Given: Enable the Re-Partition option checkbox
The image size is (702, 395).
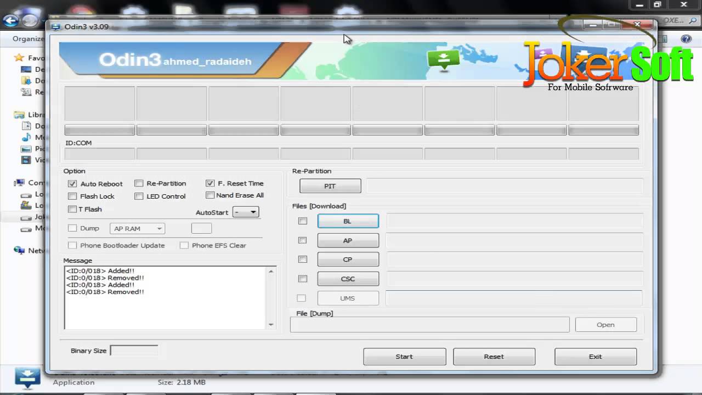Looking at the screenshot, I should pyautogui.click(x=139, y=183).
